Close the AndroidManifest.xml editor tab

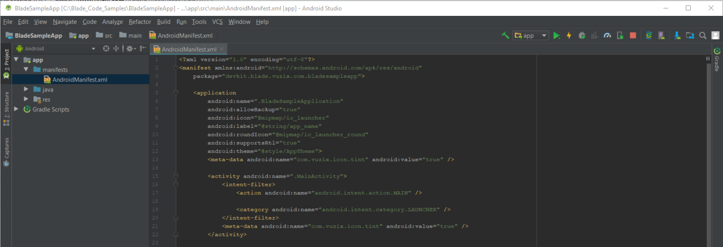coord(222,49)
